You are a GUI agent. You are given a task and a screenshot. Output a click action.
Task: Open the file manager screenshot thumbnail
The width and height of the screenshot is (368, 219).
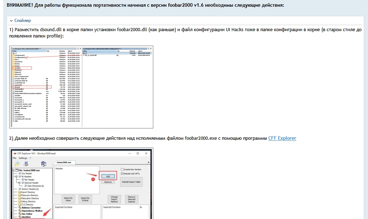pos(81,87)
